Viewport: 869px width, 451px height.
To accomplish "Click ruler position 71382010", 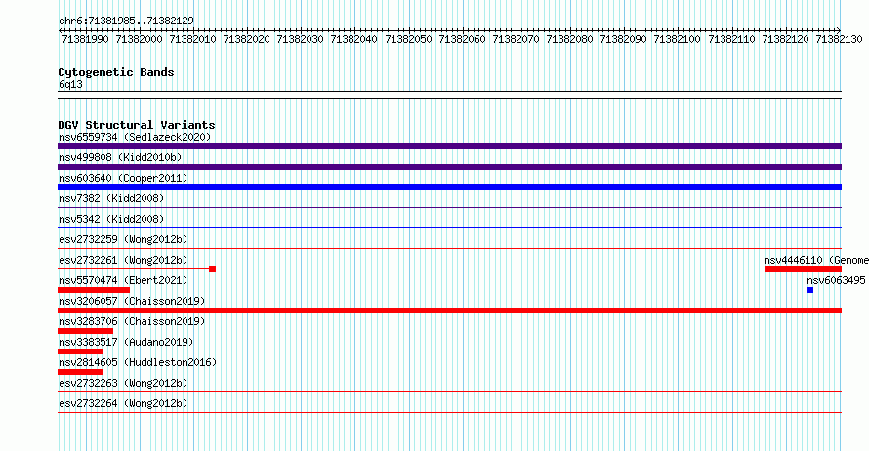I will point(193,39).
